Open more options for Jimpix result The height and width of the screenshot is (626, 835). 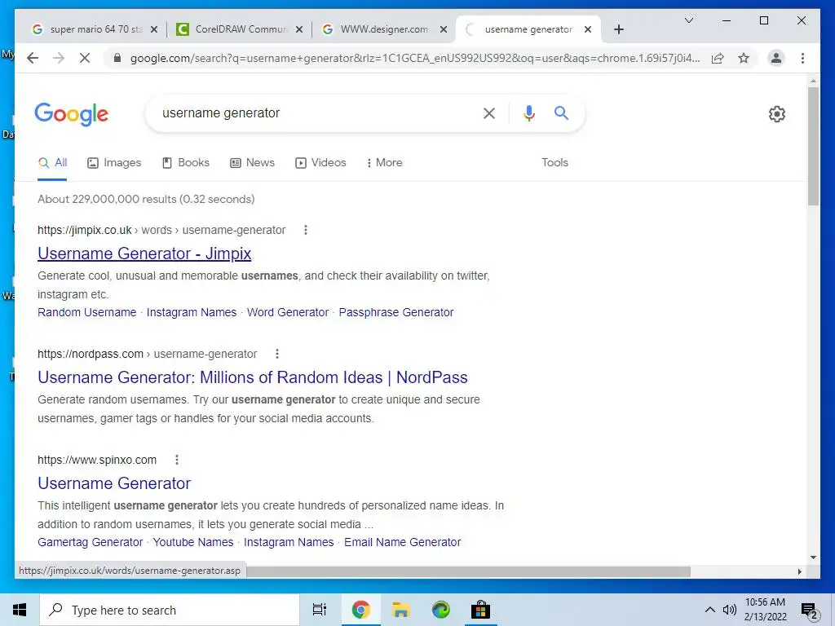(306, 230)
